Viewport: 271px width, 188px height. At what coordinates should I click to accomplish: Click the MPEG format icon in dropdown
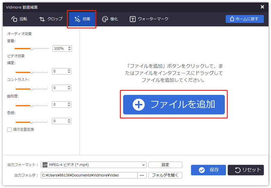tap(45, 165)
